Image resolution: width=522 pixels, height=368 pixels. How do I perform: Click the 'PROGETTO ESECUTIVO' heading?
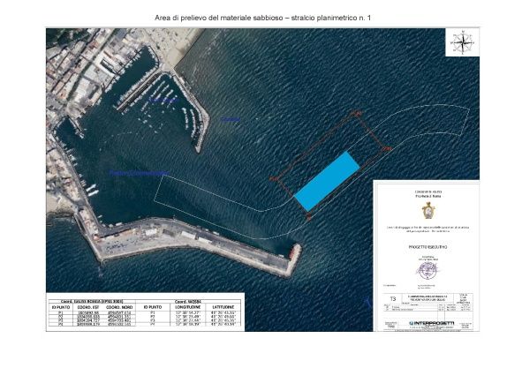point(427,247)
